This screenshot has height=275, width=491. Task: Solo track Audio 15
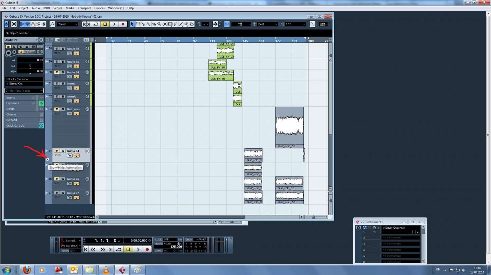point(63,62)
